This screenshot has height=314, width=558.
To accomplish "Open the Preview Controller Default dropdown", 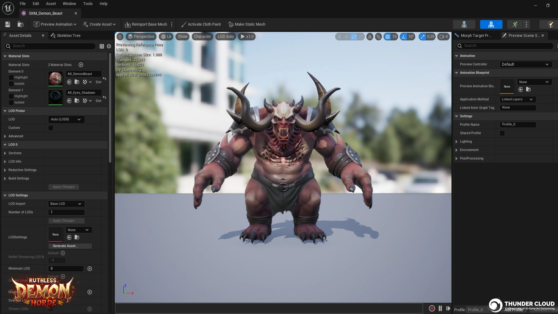I will [525, 64].
